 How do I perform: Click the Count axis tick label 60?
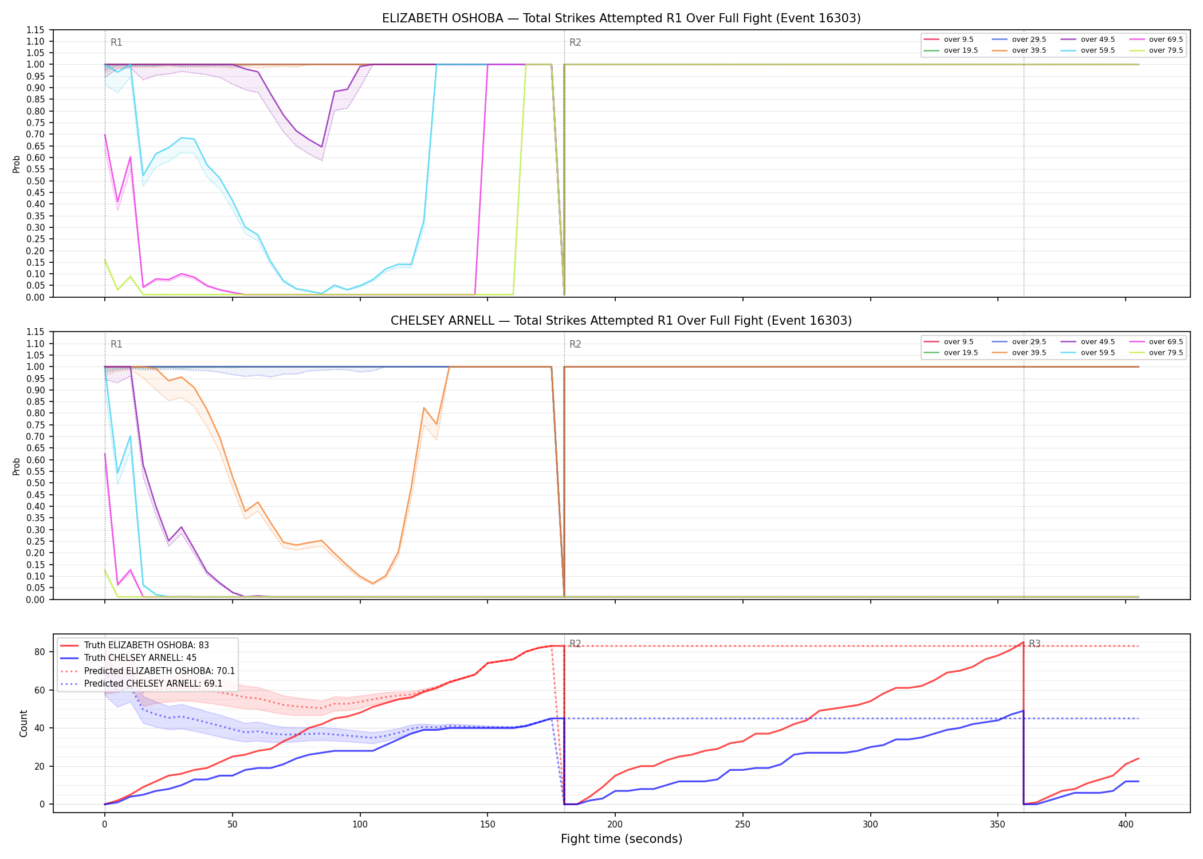tap(40, 690)
